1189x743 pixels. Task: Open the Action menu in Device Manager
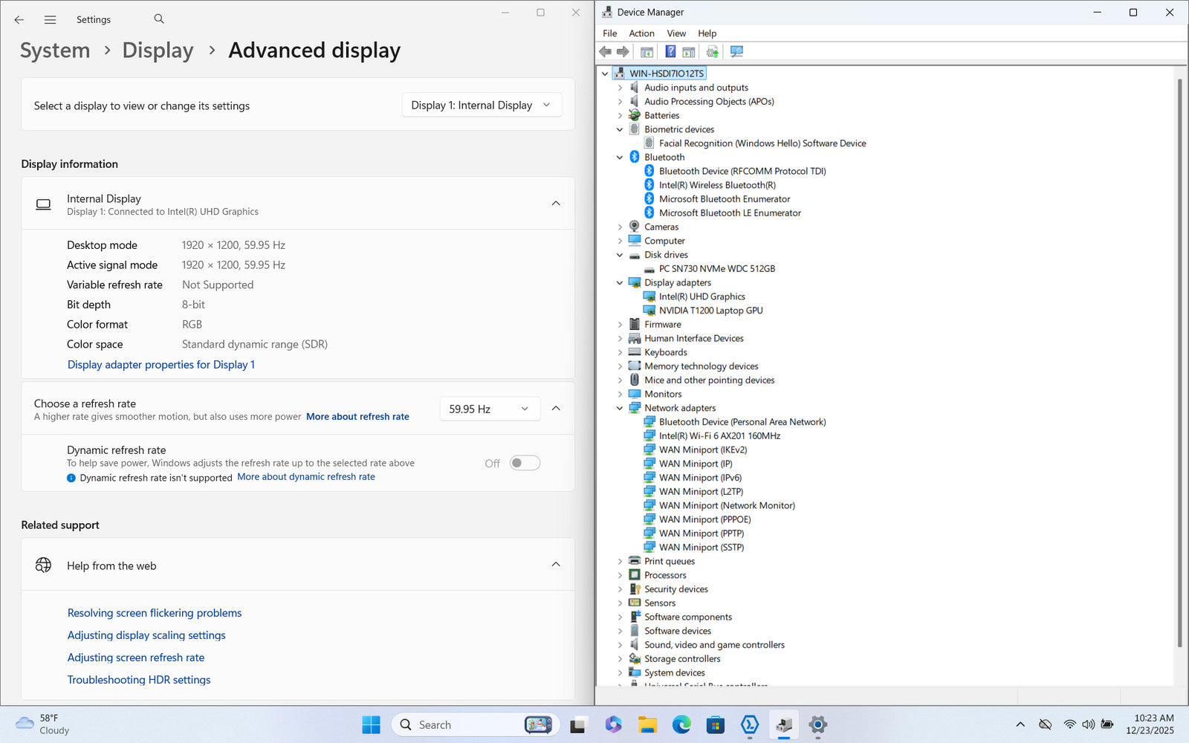[x=641, y=33]
